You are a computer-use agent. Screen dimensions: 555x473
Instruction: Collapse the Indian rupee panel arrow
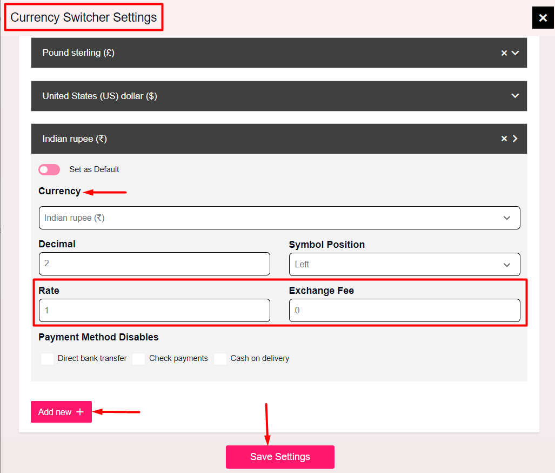[x=515, y=139]
